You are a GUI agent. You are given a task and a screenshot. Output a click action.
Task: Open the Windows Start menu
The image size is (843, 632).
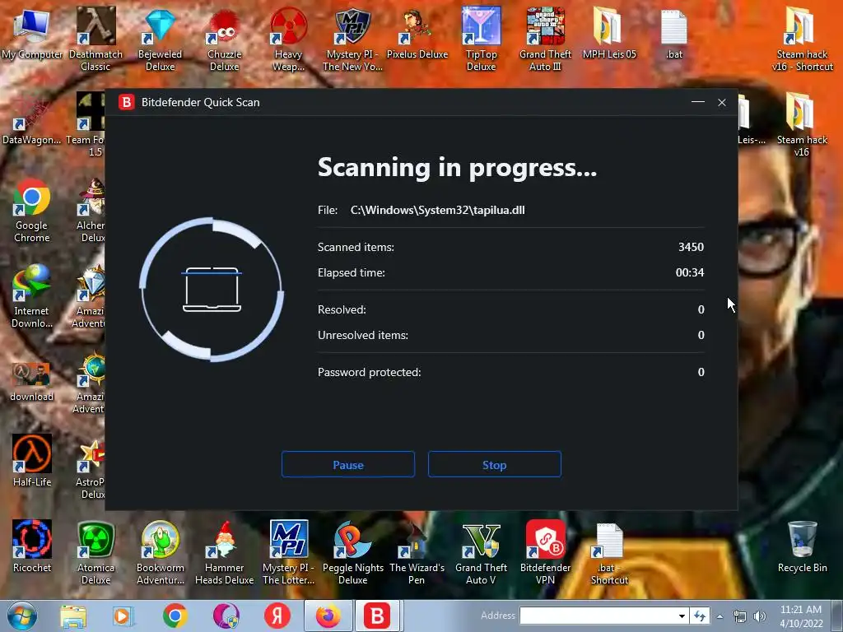[x=22, y=616]
